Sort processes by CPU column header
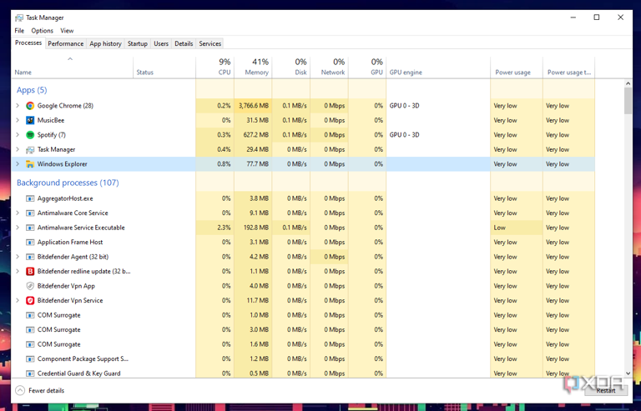This screenshot has width=641, height=411. click(x=215, y=67)
